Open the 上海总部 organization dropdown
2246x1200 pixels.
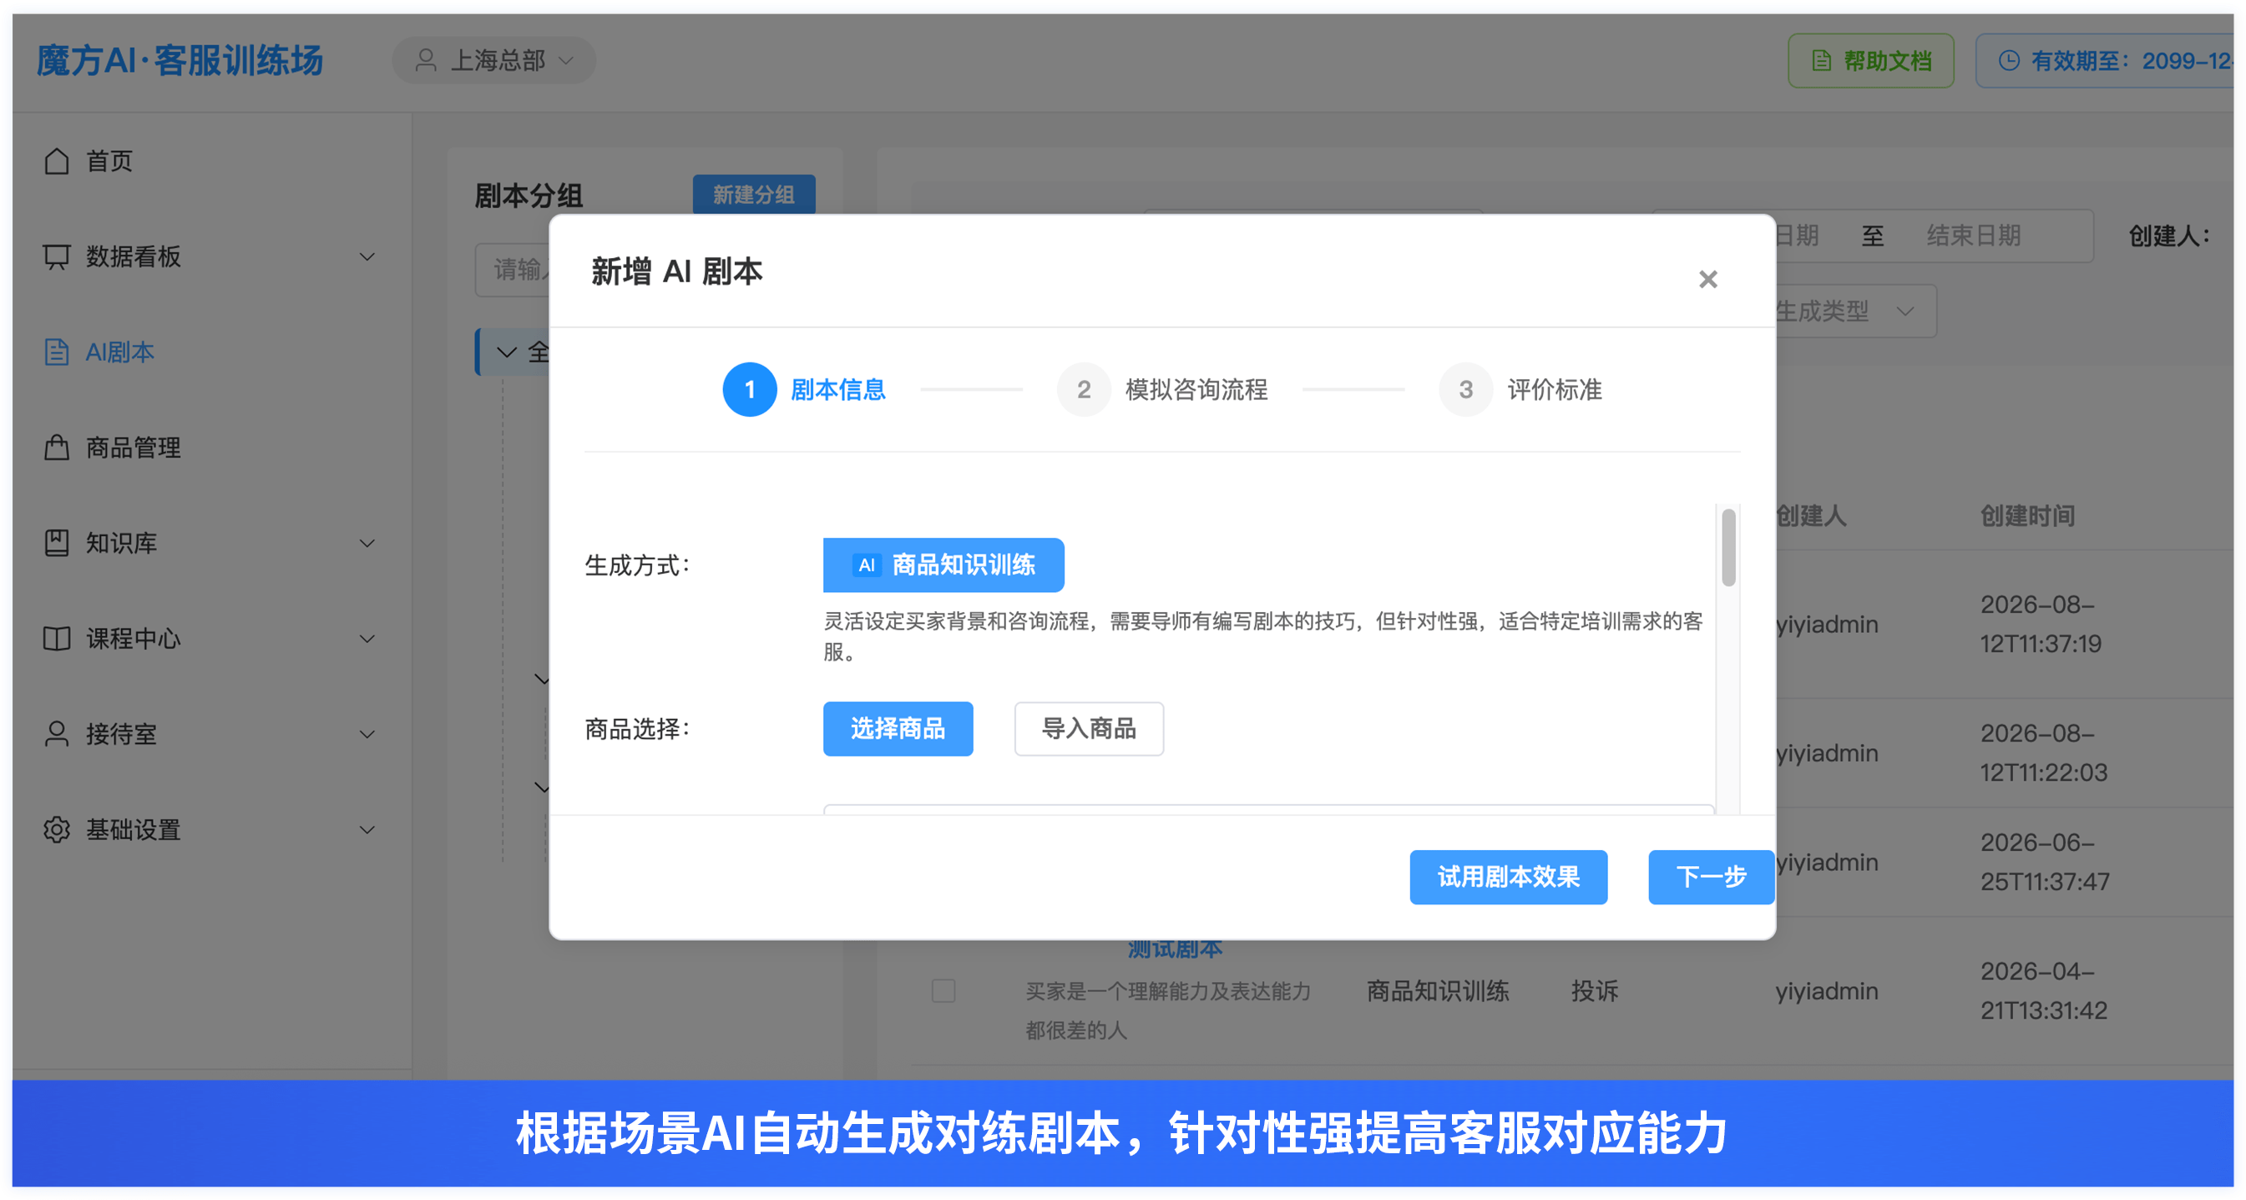tap(493, 60)
